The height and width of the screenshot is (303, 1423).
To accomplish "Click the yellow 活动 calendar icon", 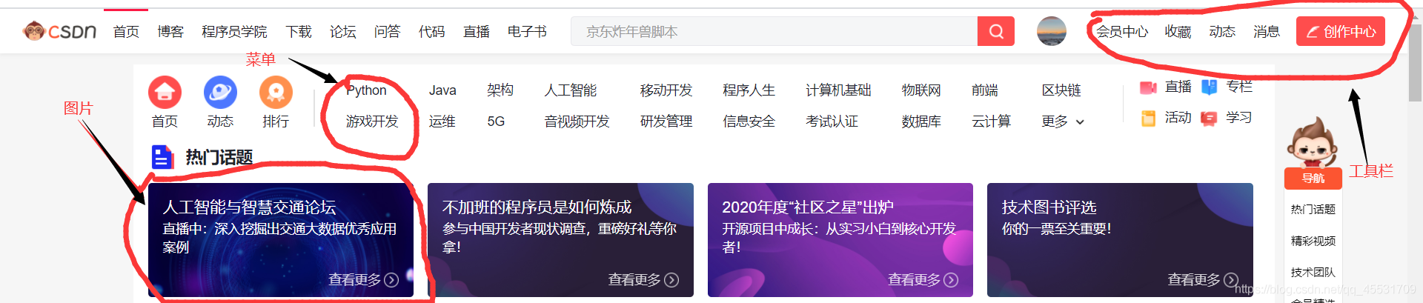I will [x=1148, y=119].
